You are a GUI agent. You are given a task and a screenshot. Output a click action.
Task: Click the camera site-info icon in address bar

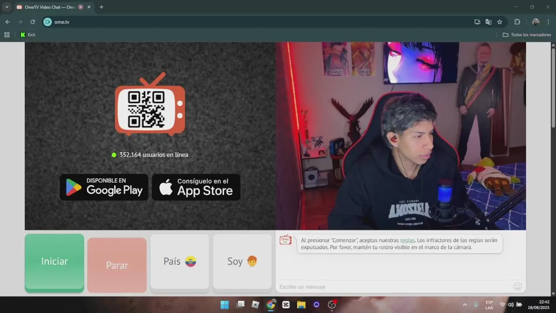(48, 22)
